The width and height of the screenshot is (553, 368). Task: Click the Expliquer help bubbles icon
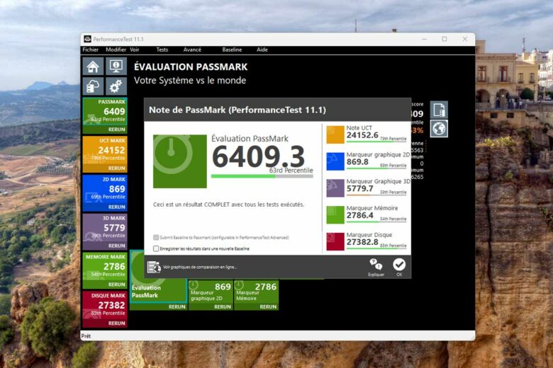[376, 268]
